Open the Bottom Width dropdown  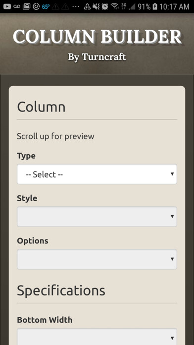(97, 337)
